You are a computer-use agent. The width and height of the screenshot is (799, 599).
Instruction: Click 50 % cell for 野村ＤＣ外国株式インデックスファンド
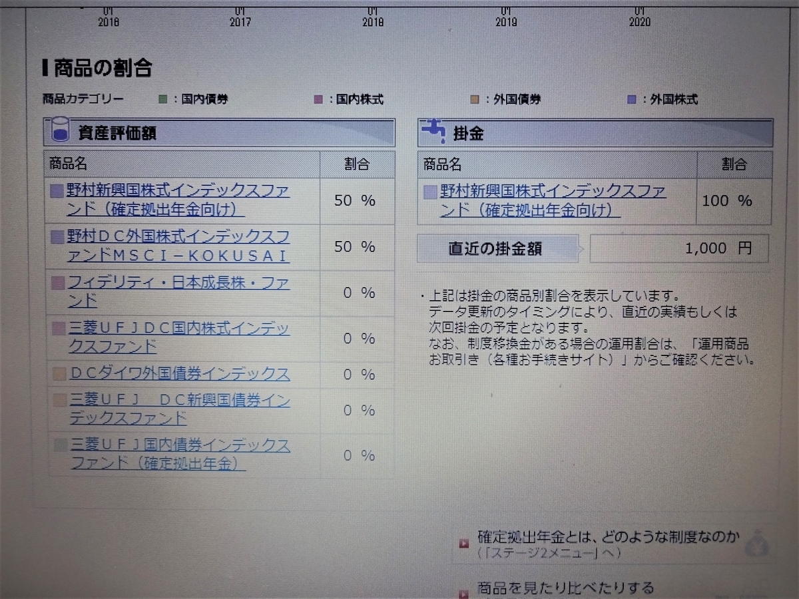coord(356,246)
